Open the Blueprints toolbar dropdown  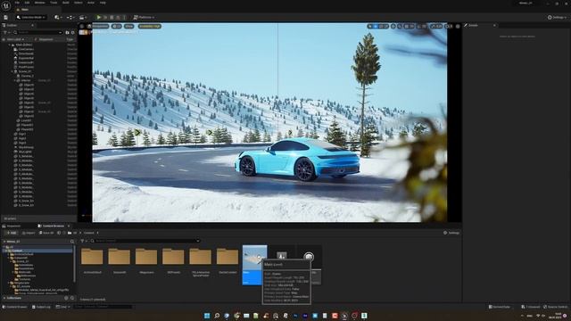point(70,17)
